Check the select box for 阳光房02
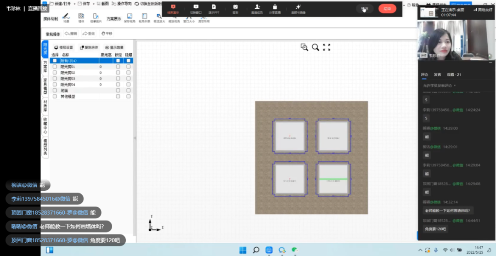This screenshot has width=496, height=256. click(55, 73)
